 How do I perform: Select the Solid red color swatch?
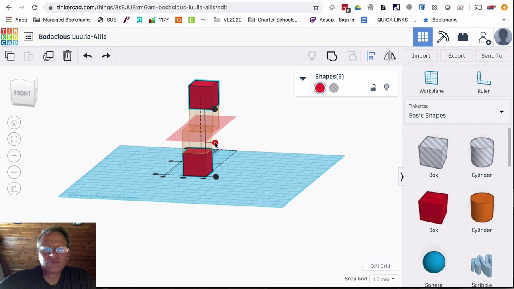coord(320,88)
